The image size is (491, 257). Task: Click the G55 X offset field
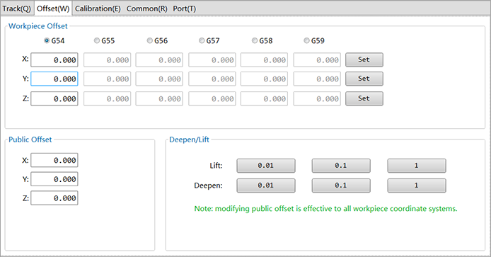pos(107,60)
